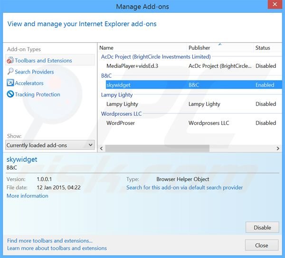Search for this add-on via default provider
285x258 pixels.
tap(184, 187)
